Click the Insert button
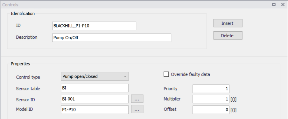Viewport: 288px width, 119px height. click(x=228, y=23)
